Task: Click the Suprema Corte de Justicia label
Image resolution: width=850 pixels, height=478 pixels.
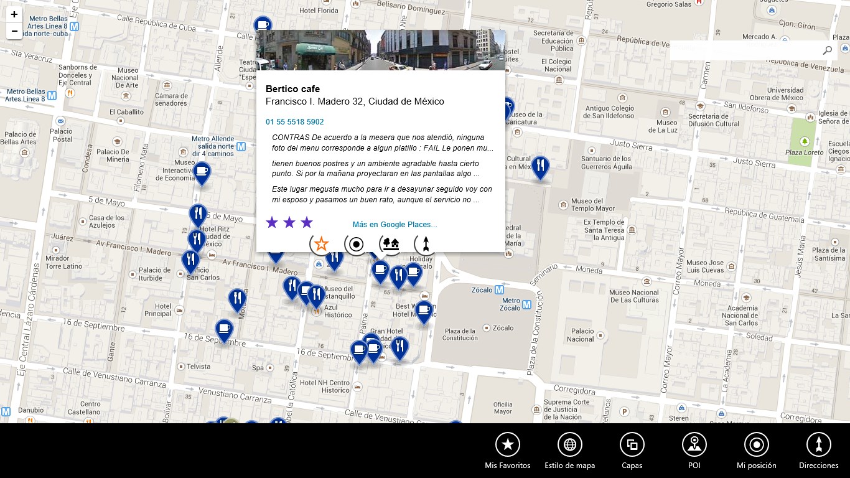Action: point(567,410)
